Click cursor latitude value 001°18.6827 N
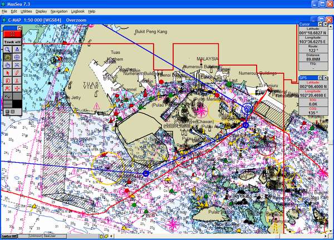Viewport: 334px width, 240px height. click(x=313, y=33)
